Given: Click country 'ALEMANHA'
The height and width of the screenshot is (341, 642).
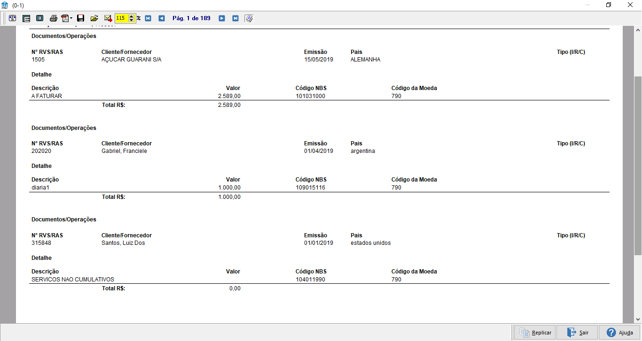Looking at the screenshot, I should tap(366, 60).
